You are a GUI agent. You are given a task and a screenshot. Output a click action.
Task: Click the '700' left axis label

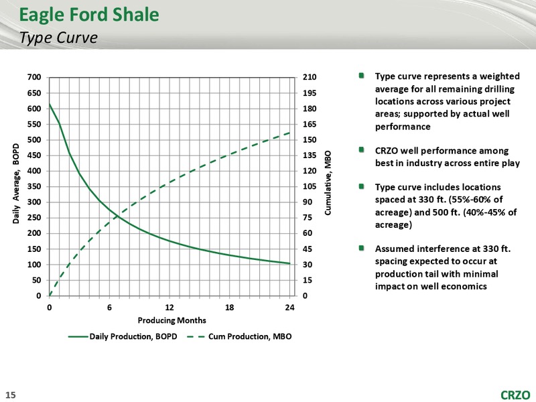(x=34, y=77)
